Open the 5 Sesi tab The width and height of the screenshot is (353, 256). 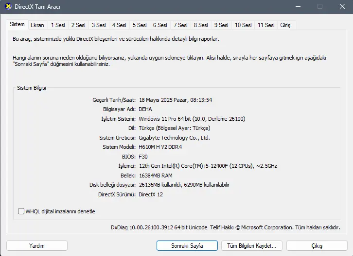140,25
